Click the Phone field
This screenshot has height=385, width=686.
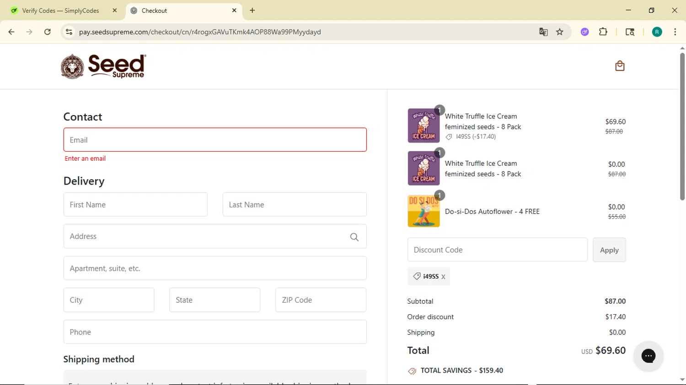215,332
